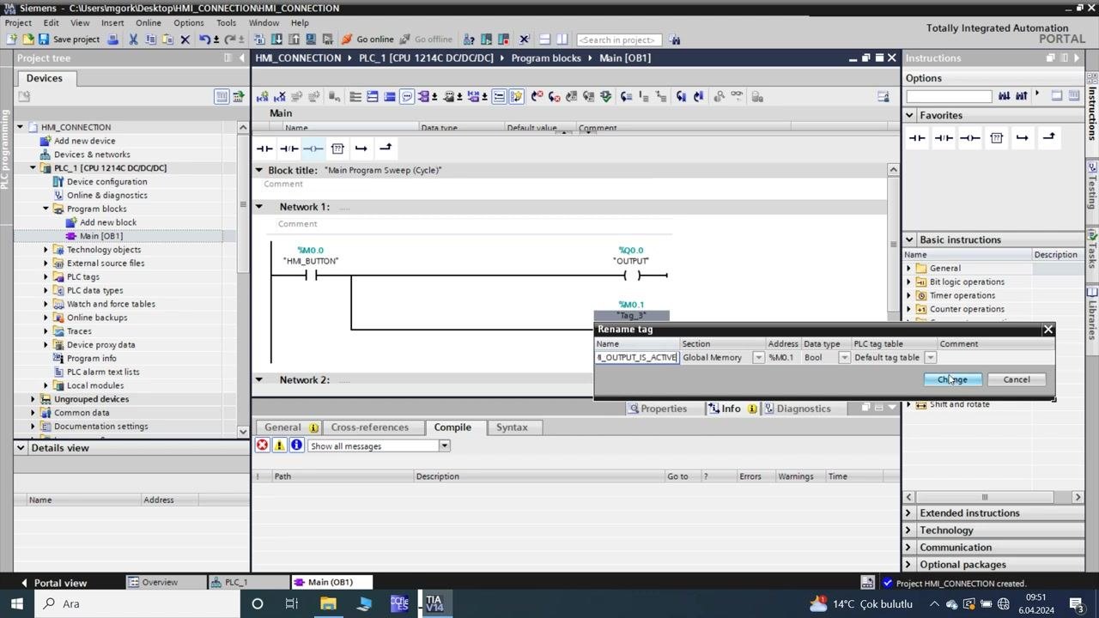Click the Cancel button in Rename tag
The height and width of the screenshot is (618, 1099).
1017,379
